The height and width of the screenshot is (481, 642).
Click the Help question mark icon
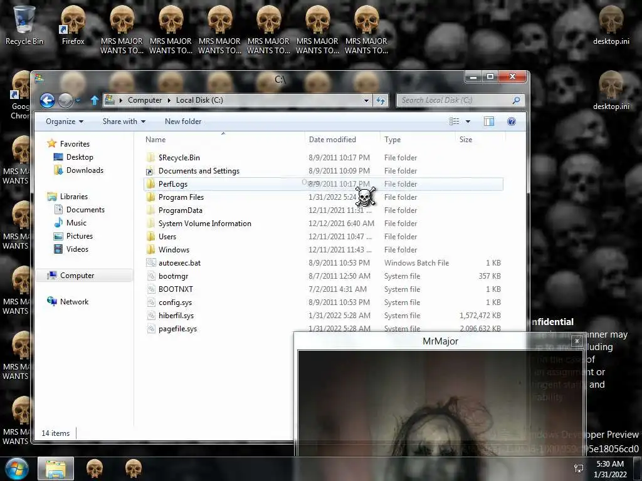click(512, 122)
